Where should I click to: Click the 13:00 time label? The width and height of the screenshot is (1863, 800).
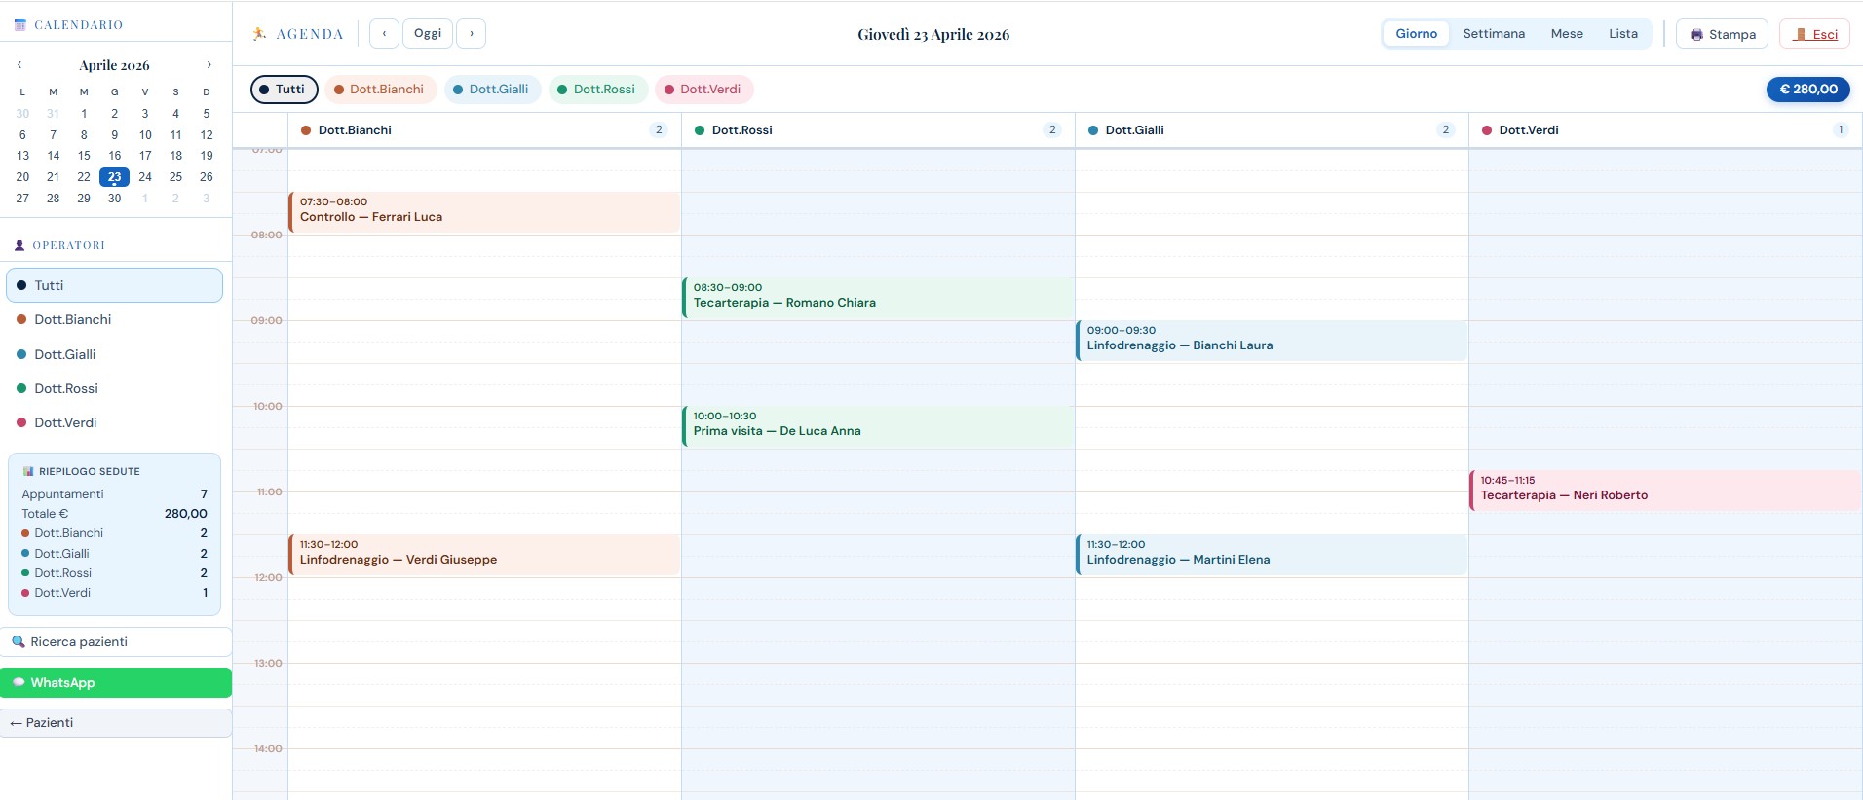pyautogui.click(x=268, y=663)
